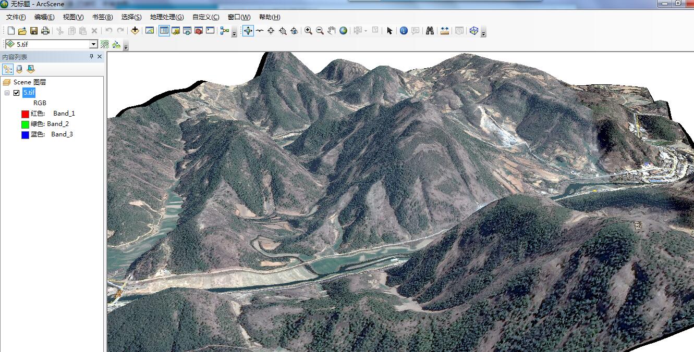Click the 绿色: Band_2 label
The image size is (694, 352).
click(50, 124)
